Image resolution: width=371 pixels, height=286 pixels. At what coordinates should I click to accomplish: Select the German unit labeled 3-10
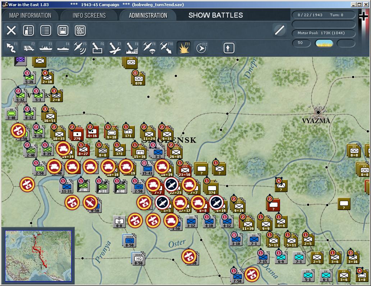[236, 240]
